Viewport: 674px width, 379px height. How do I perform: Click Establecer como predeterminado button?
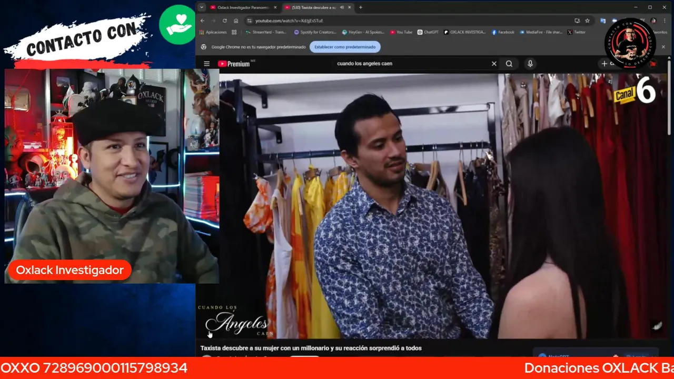coord(345,47)
